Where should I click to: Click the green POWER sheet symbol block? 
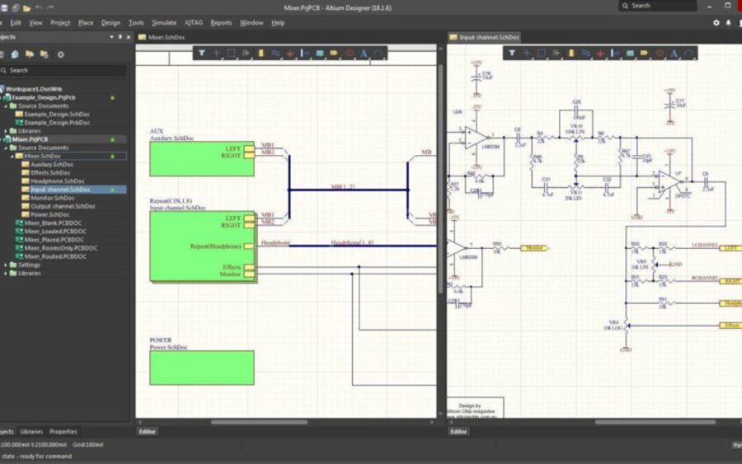pos(202,368)
